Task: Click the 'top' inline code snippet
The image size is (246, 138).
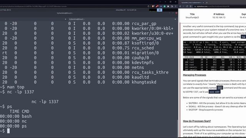Action: [243, 37]
